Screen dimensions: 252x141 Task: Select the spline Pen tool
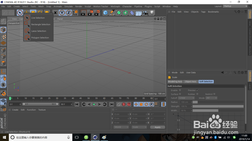[112, 13]
